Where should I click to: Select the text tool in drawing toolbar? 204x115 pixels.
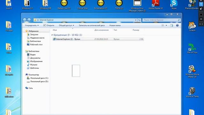[201, 4]
